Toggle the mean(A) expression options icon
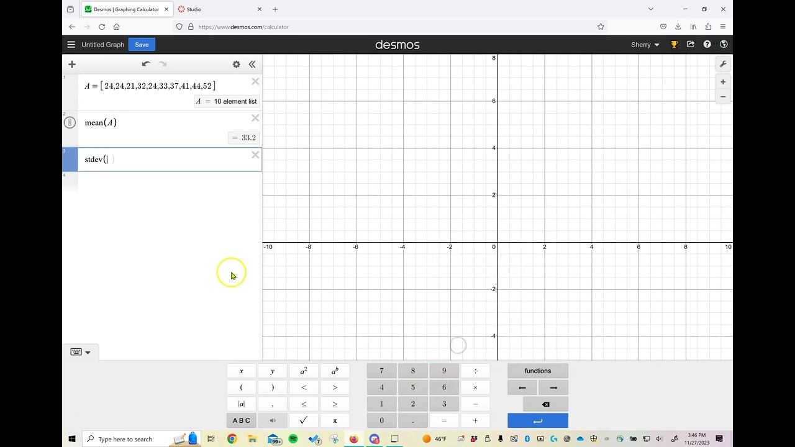The image size is (795, 447). coord(70,122)
